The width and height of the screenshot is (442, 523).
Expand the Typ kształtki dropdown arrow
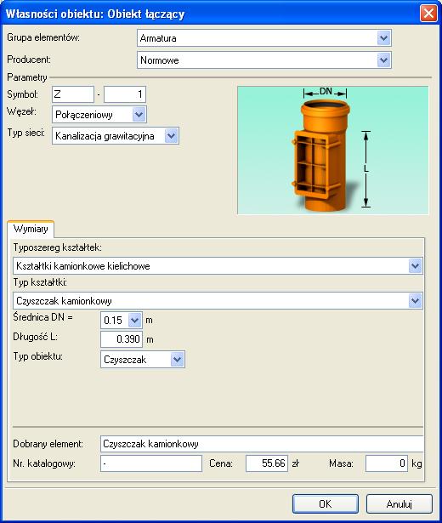pos(415,300)
